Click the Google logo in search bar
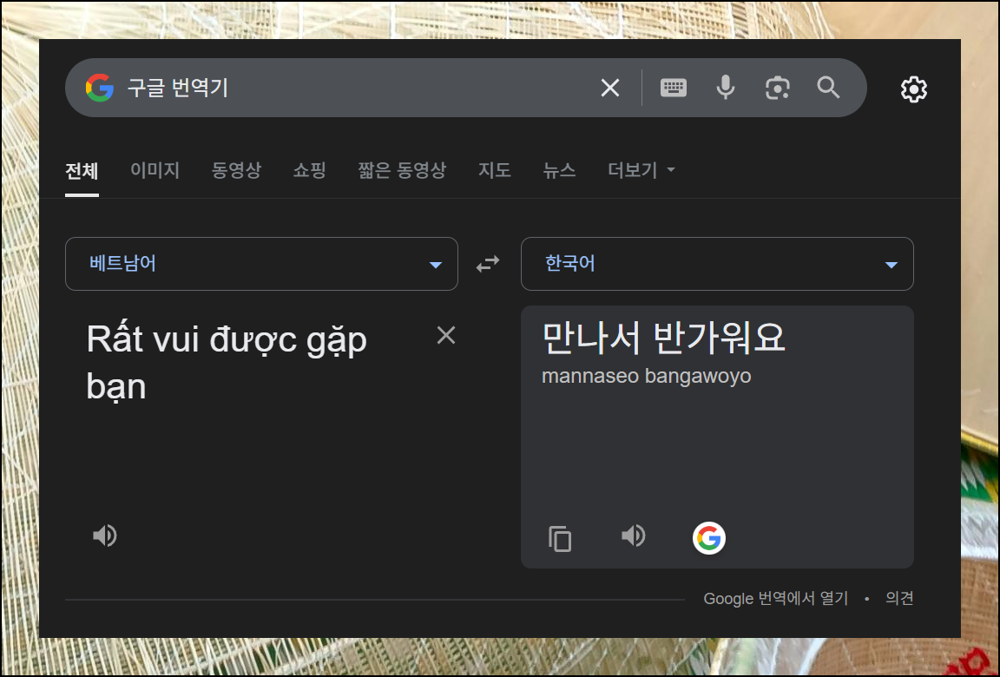 [100, 88]
